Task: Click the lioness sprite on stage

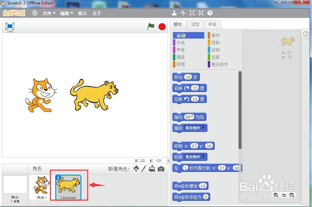Action: tap(94, 95)
